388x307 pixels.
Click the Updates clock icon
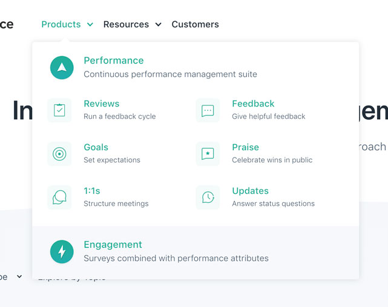coord(208,197)
